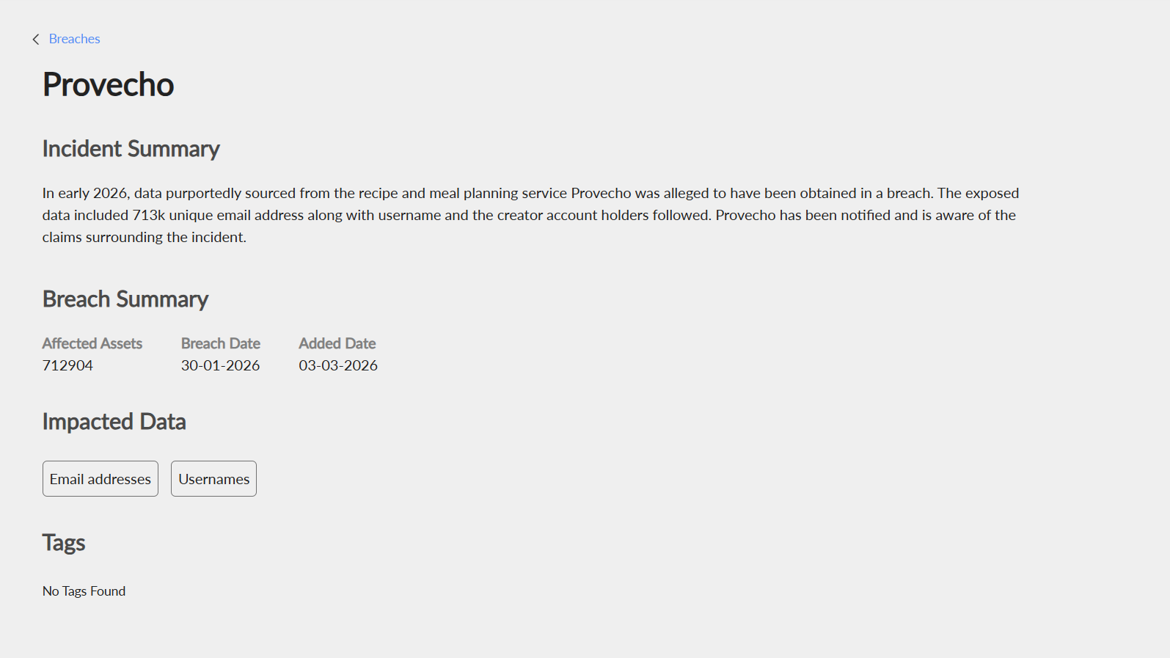Select the 03-03-2026 added date value
The width and height of the screenshot is (1170, 658).
pyautogui.click(x=338, y=365)
